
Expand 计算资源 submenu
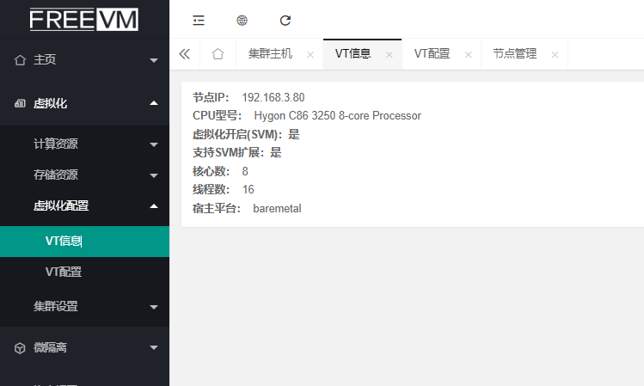(84, 144)
